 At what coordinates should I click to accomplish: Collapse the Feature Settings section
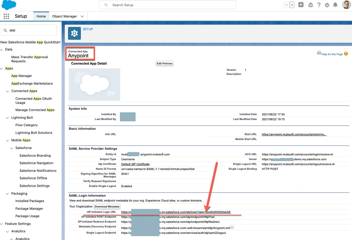point(2,224)
